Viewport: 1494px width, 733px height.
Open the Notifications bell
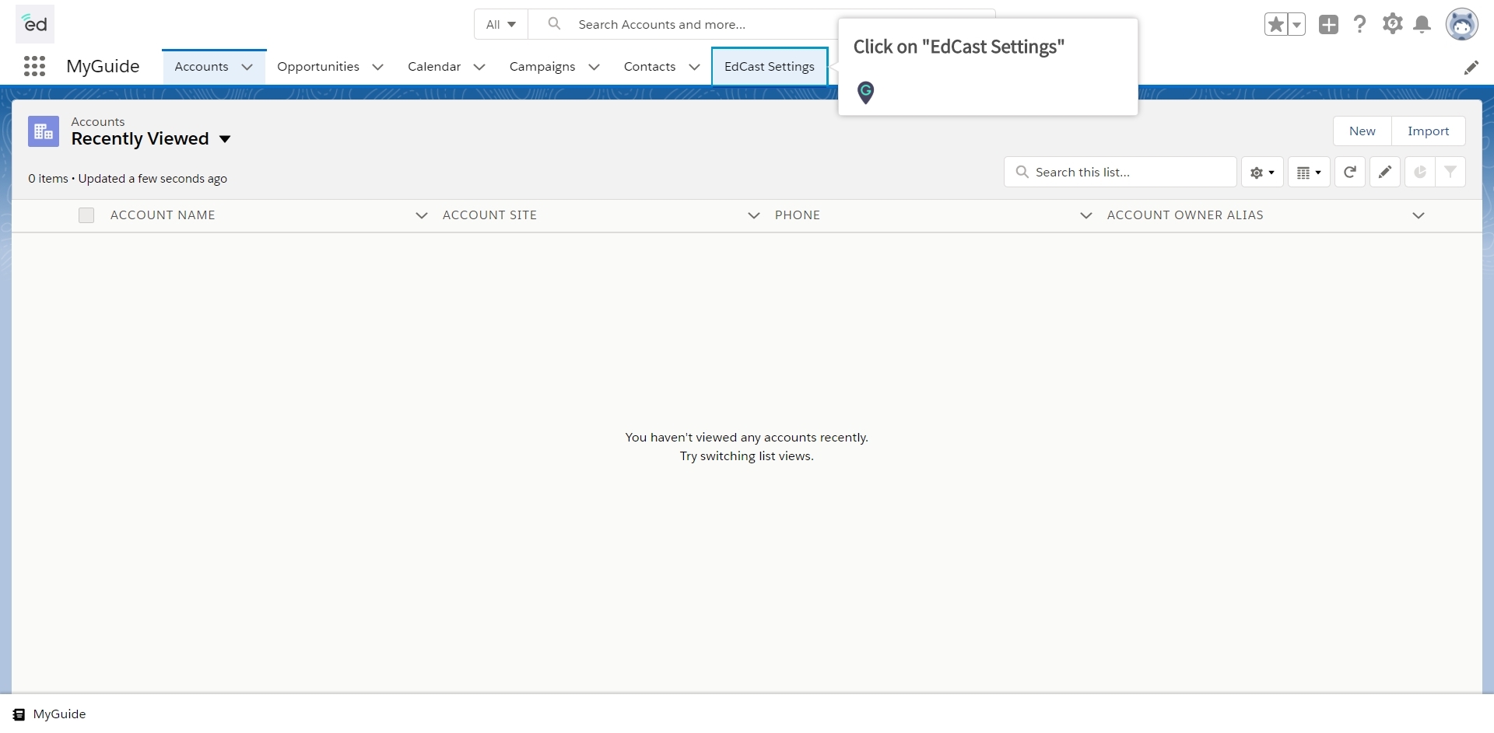[x=1422, y=25]
